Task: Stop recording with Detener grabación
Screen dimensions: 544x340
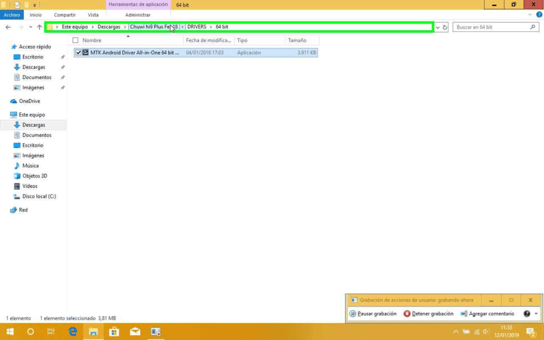Action: pos(429,313)
